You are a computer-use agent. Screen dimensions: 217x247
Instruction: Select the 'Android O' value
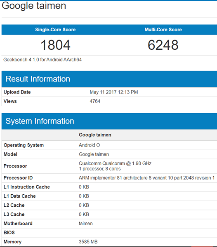pyautogui.click(x=90, y=145)
